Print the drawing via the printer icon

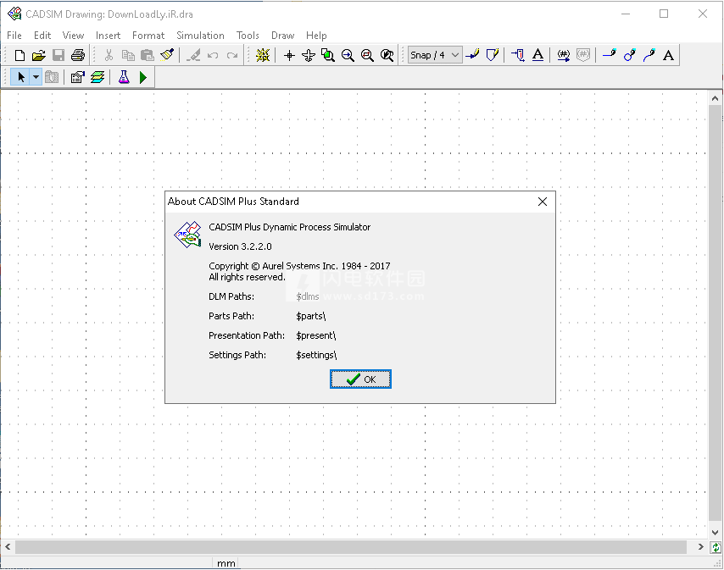[x=78, y=55]
